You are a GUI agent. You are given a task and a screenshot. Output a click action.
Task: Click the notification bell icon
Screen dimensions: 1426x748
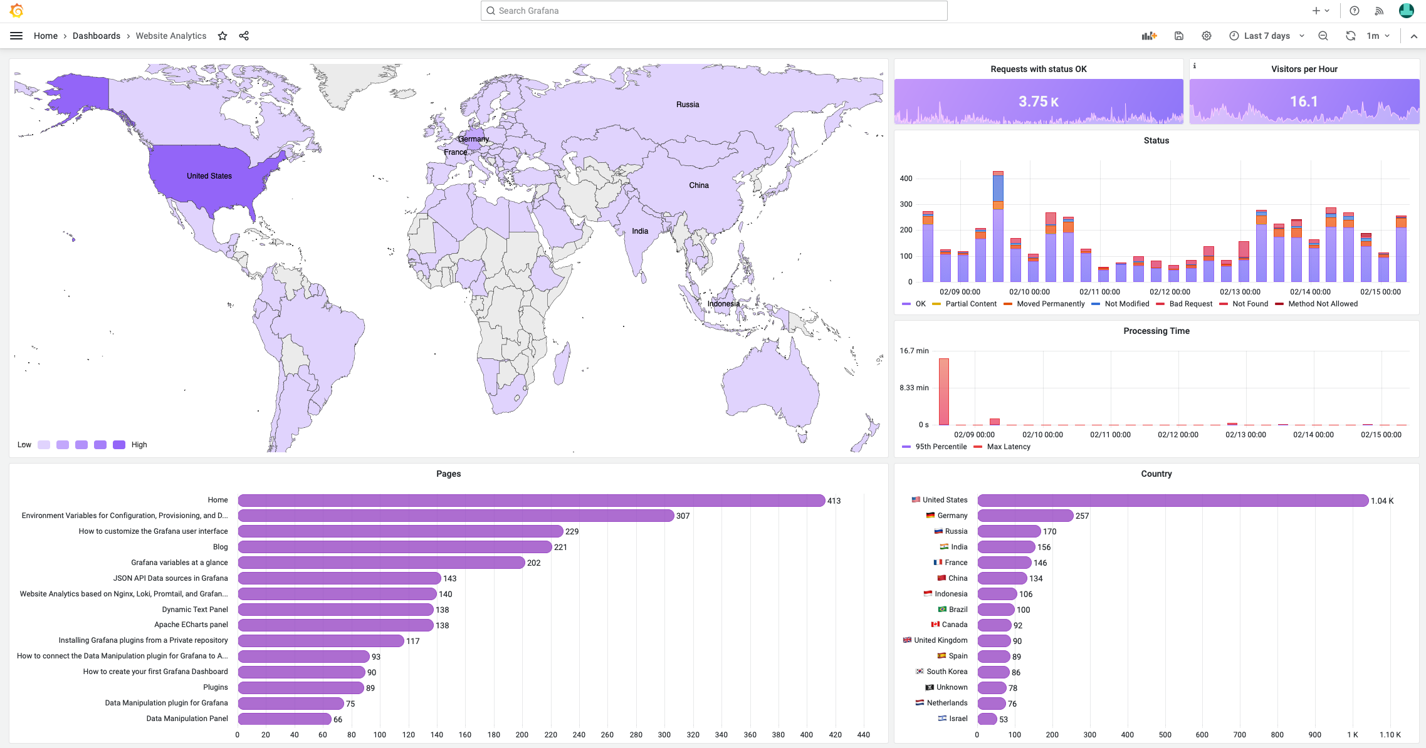(1379, 11)
